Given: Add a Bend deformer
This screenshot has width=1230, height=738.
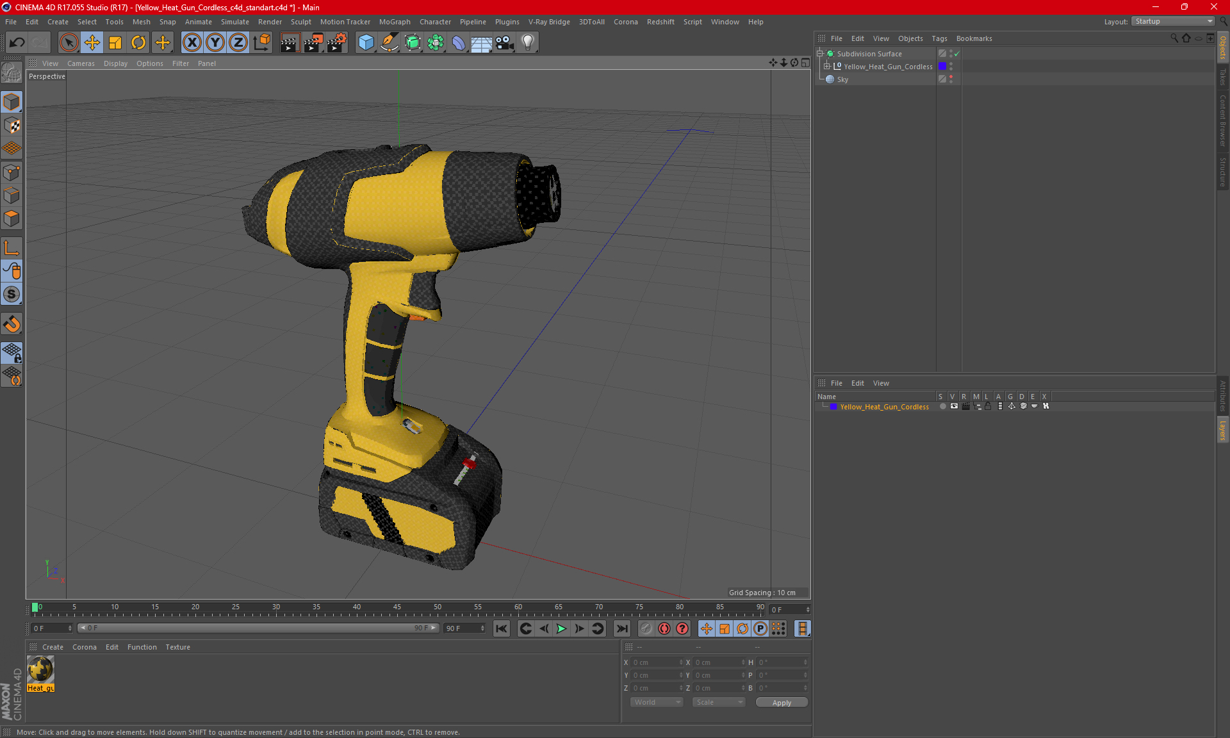Looking at the screenshot, I should click(x=459, y=42).
